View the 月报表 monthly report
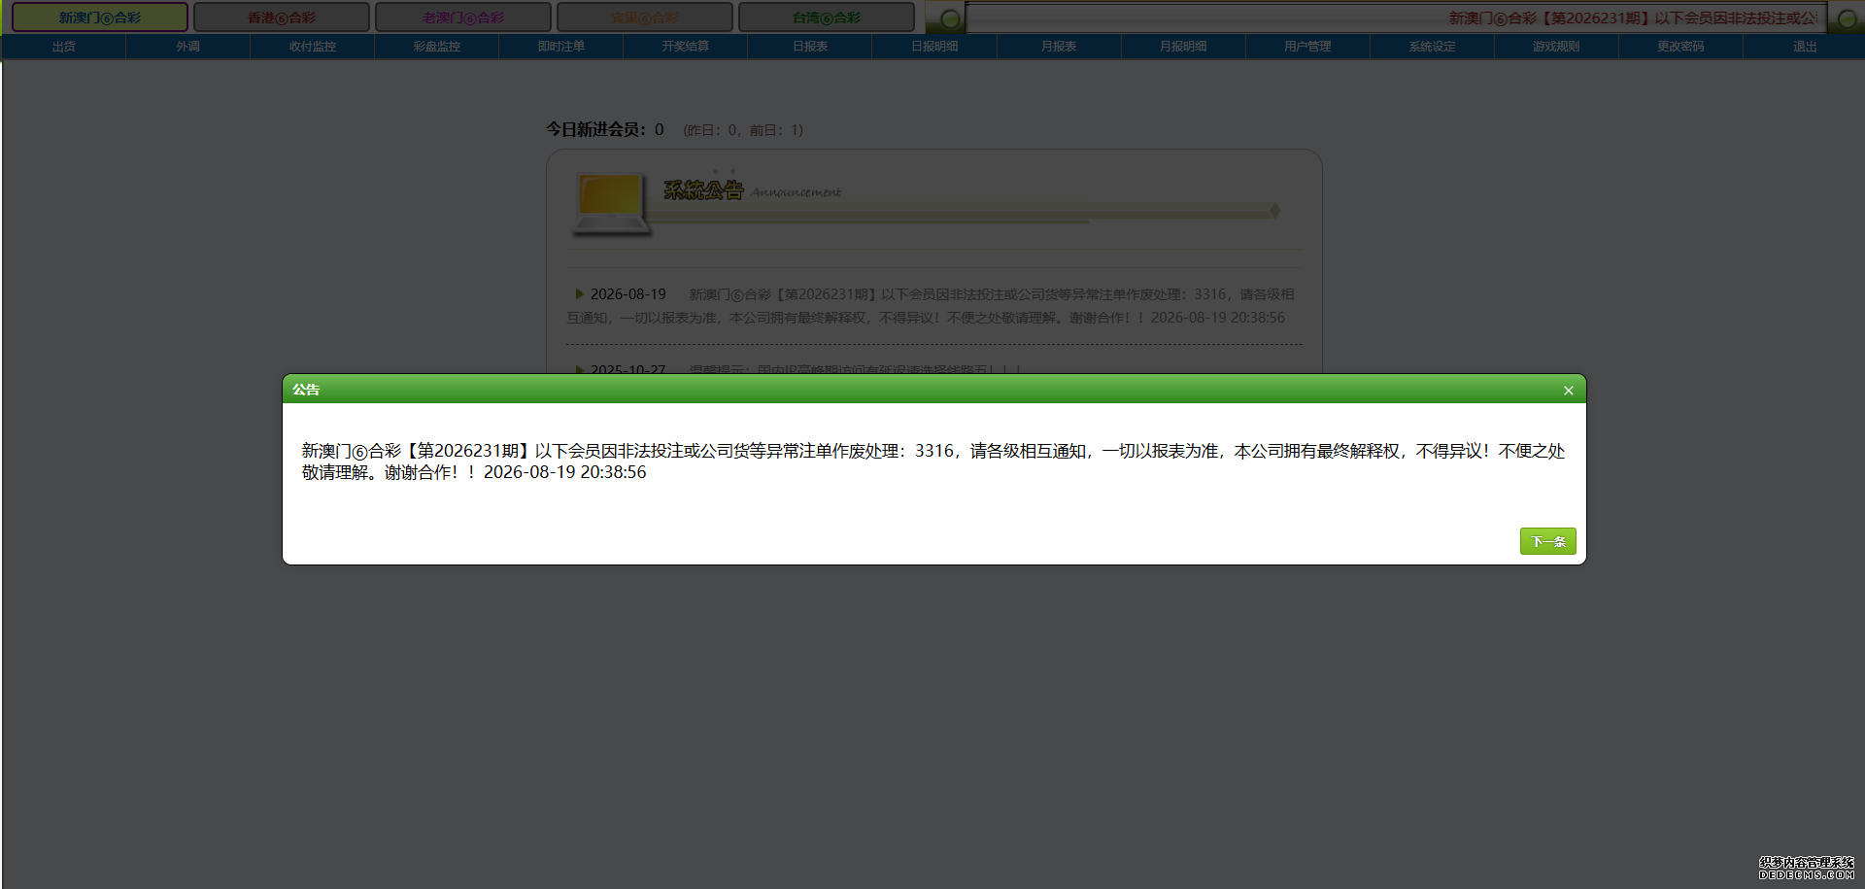1865x889 pixels. [x=1059, y=47]
